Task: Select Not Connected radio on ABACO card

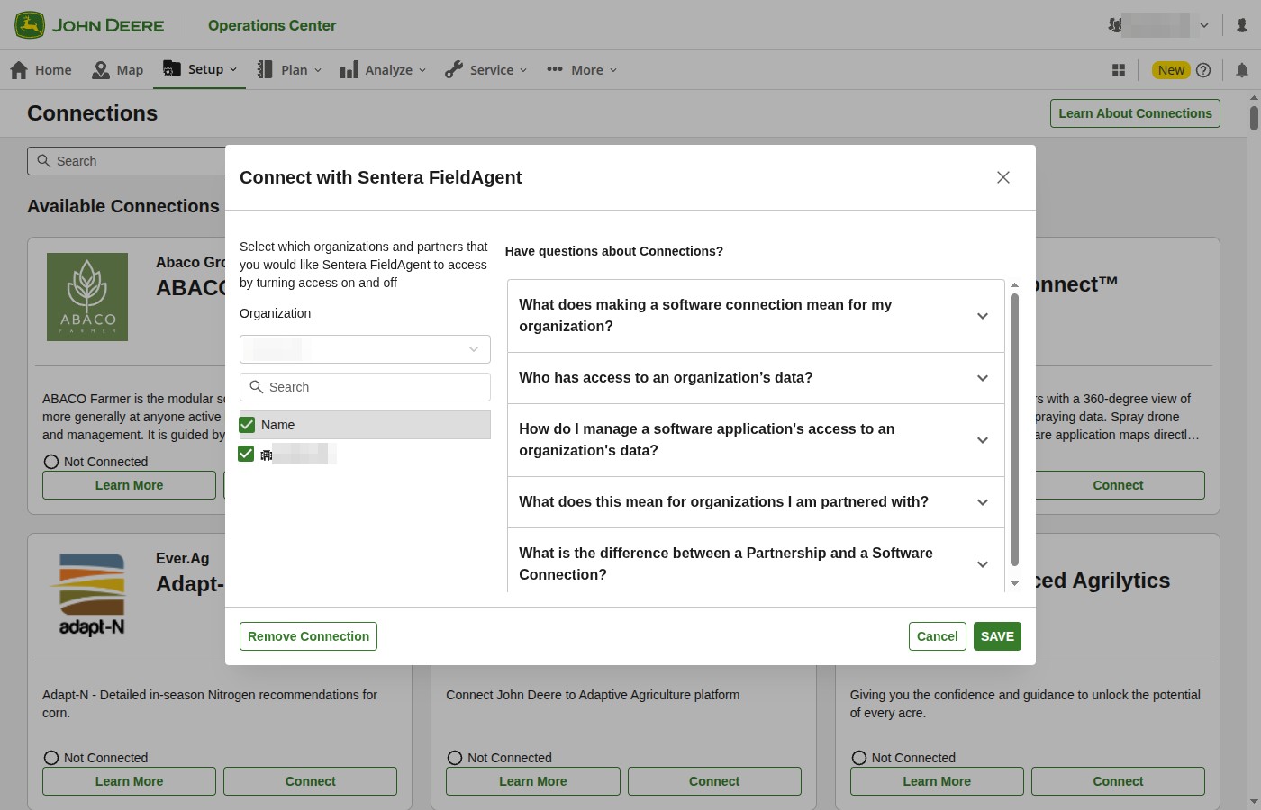Action: [x=51, y=462]
